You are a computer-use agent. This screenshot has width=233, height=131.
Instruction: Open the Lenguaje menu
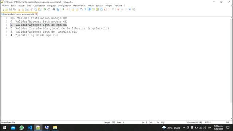(x=51, y=5)
